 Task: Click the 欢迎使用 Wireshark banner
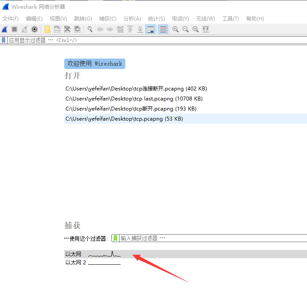tap(95, 64)
